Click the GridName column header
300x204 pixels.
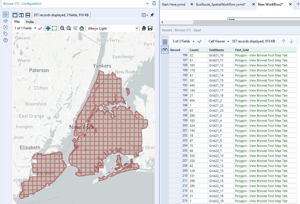point(221,50)
